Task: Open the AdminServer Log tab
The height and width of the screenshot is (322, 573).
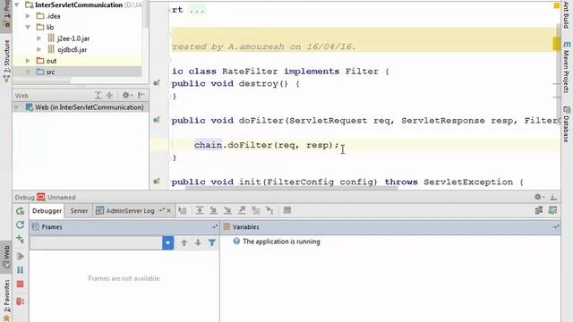Action: pyautogui.click(x=130, y=211)
